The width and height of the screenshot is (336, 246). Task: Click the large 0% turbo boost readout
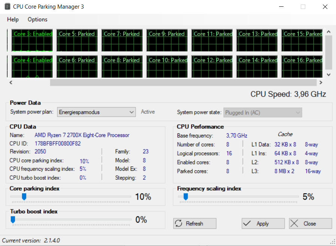click(141, 220)
